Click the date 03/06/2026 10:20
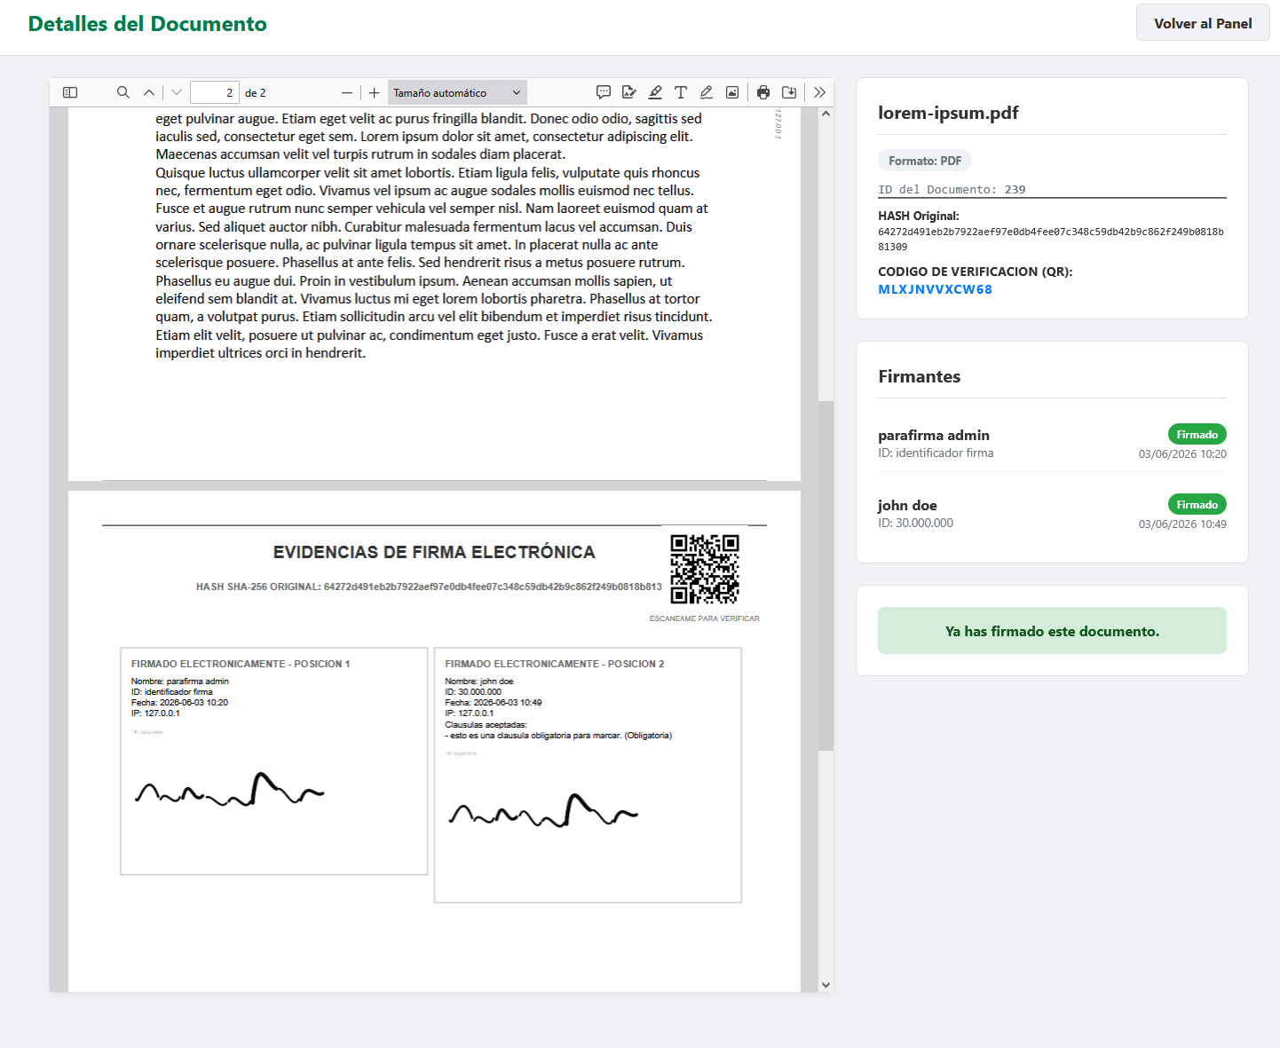Image resolution: width=1280 pixels, height=1048 pixels. tap(1182, 454)
